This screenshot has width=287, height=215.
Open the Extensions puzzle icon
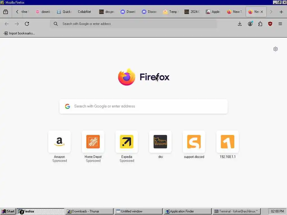click(x=260, y=24)
